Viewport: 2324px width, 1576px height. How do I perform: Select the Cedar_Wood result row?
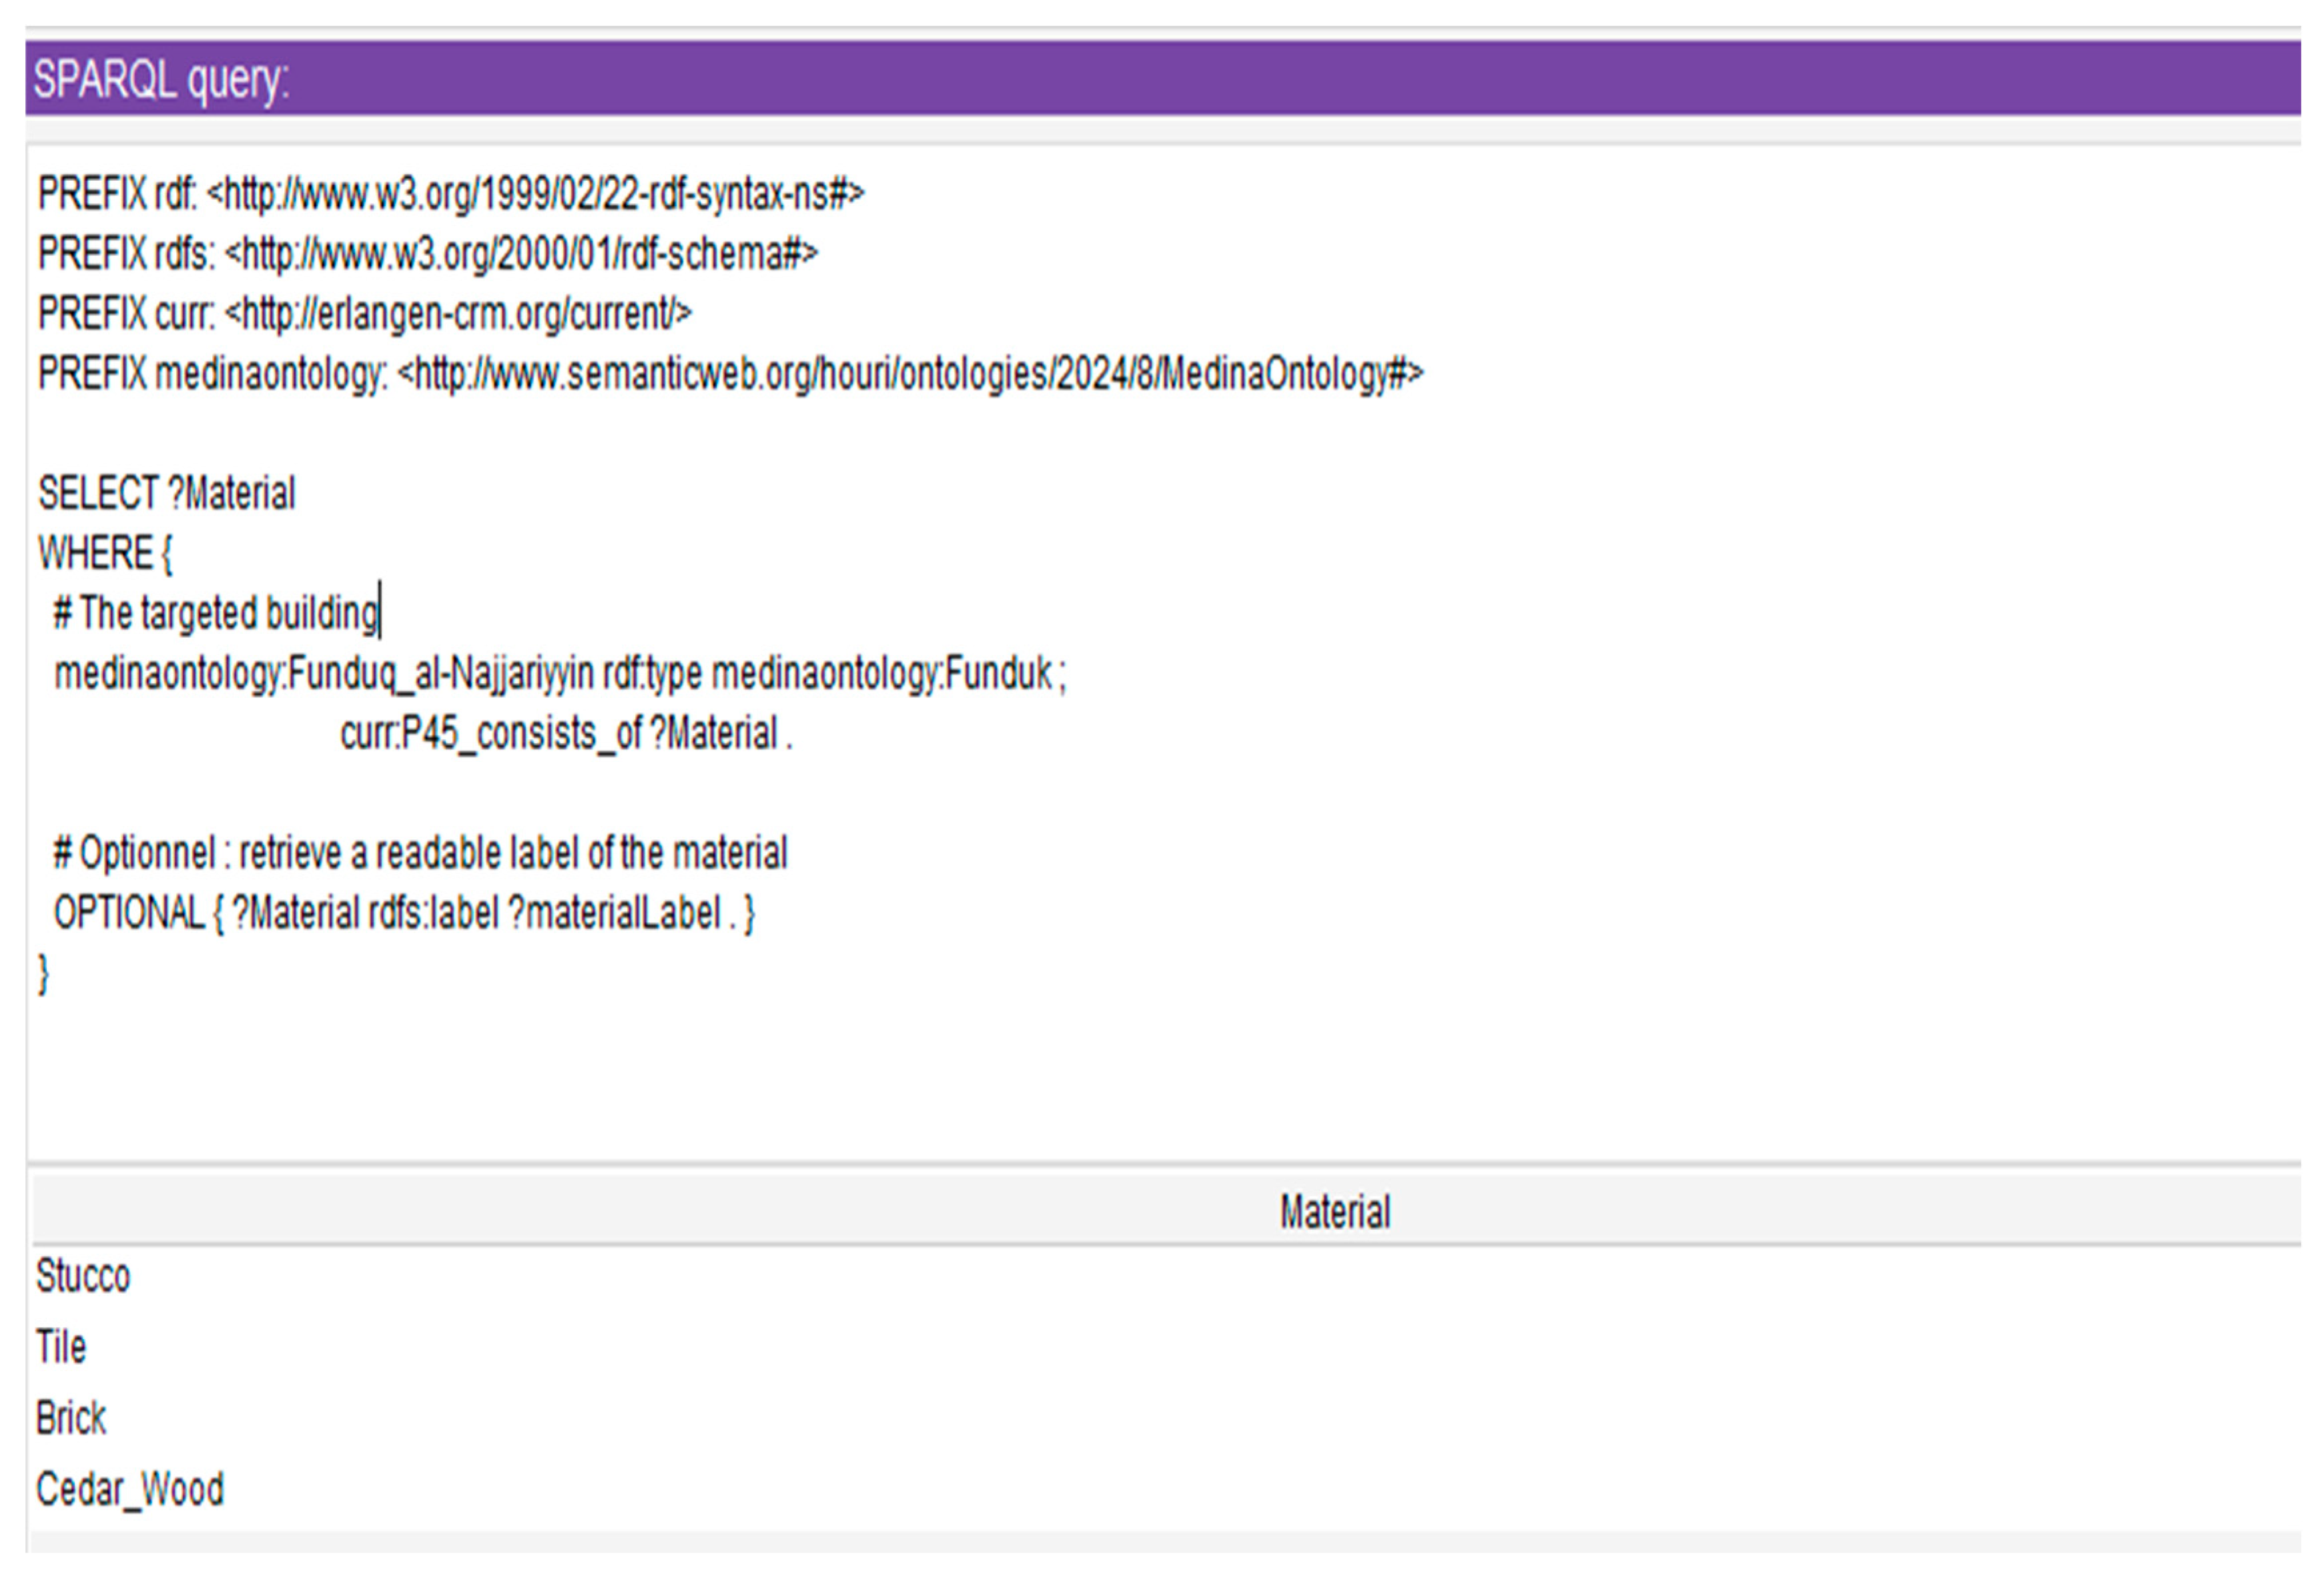(130, 1489)
